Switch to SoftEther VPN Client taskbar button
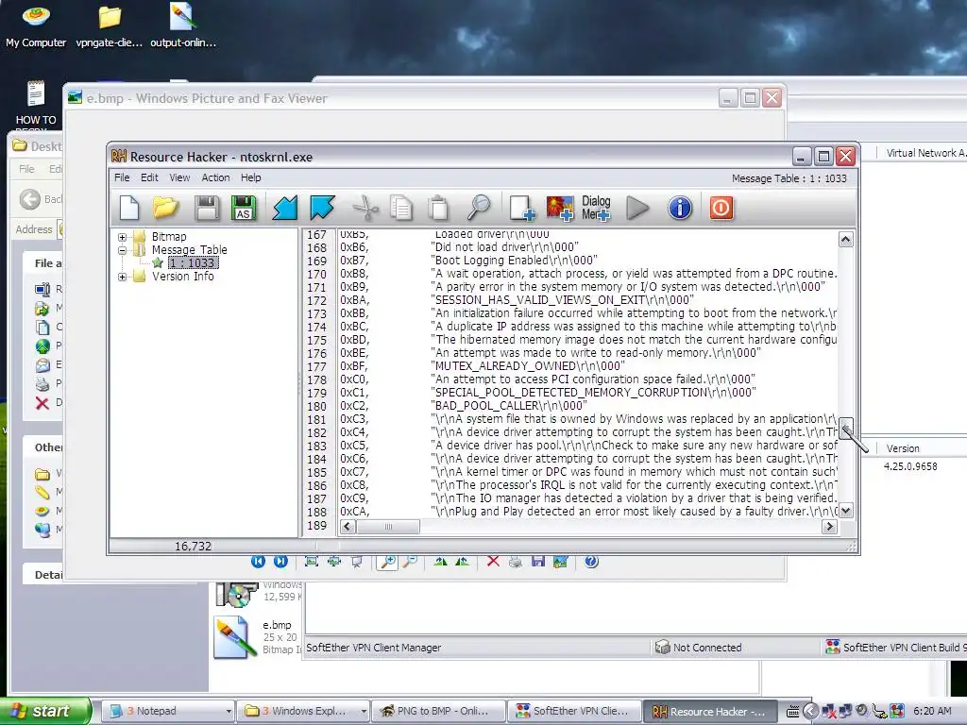 point(573,711)
